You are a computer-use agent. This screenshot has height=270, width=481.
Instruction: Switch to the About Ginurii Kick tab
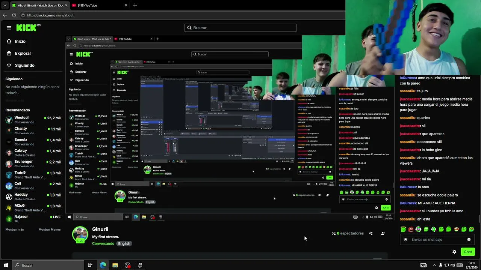40,5
